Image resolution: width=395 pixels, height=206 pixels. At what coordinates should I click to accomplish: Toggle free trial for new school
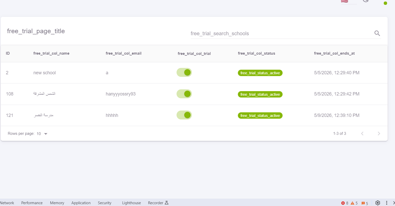click(184, 72)
